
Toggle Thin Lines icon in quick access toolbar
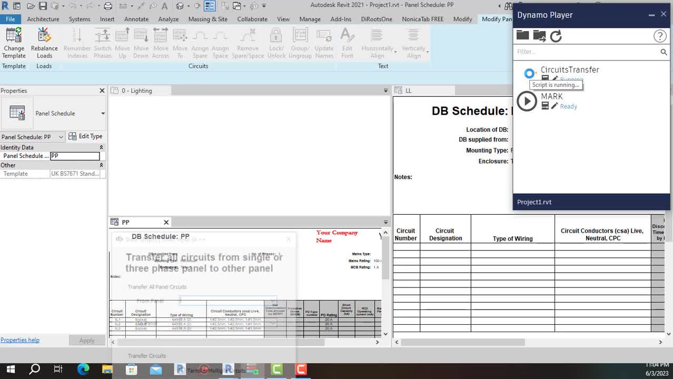210,6
